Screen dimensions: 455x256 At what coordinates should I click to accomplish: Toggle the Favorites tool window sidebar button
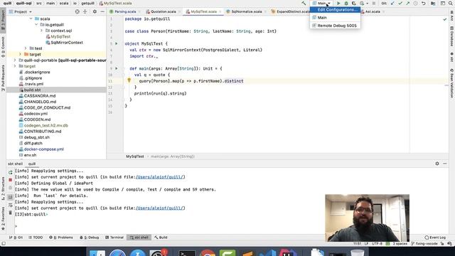(x=3, y=219)
